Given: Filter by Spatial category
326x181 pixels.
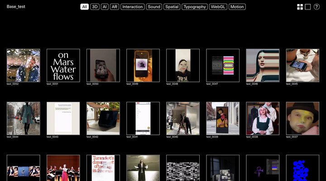Looking at the screenshot, I should [x=172, y=7].
